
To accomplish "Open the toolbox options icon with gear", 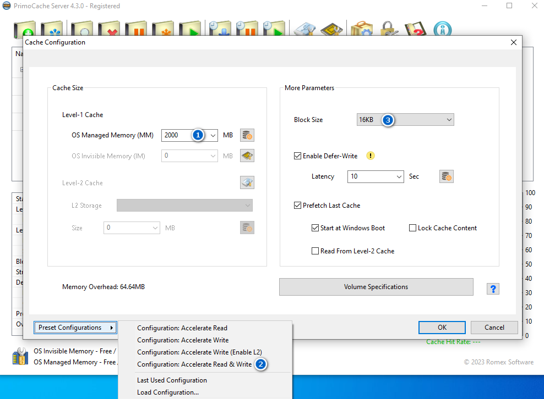I will (x=362, y=29).
